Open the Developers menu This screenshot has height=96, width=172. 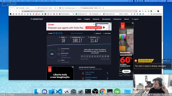(x=106, y=19)
